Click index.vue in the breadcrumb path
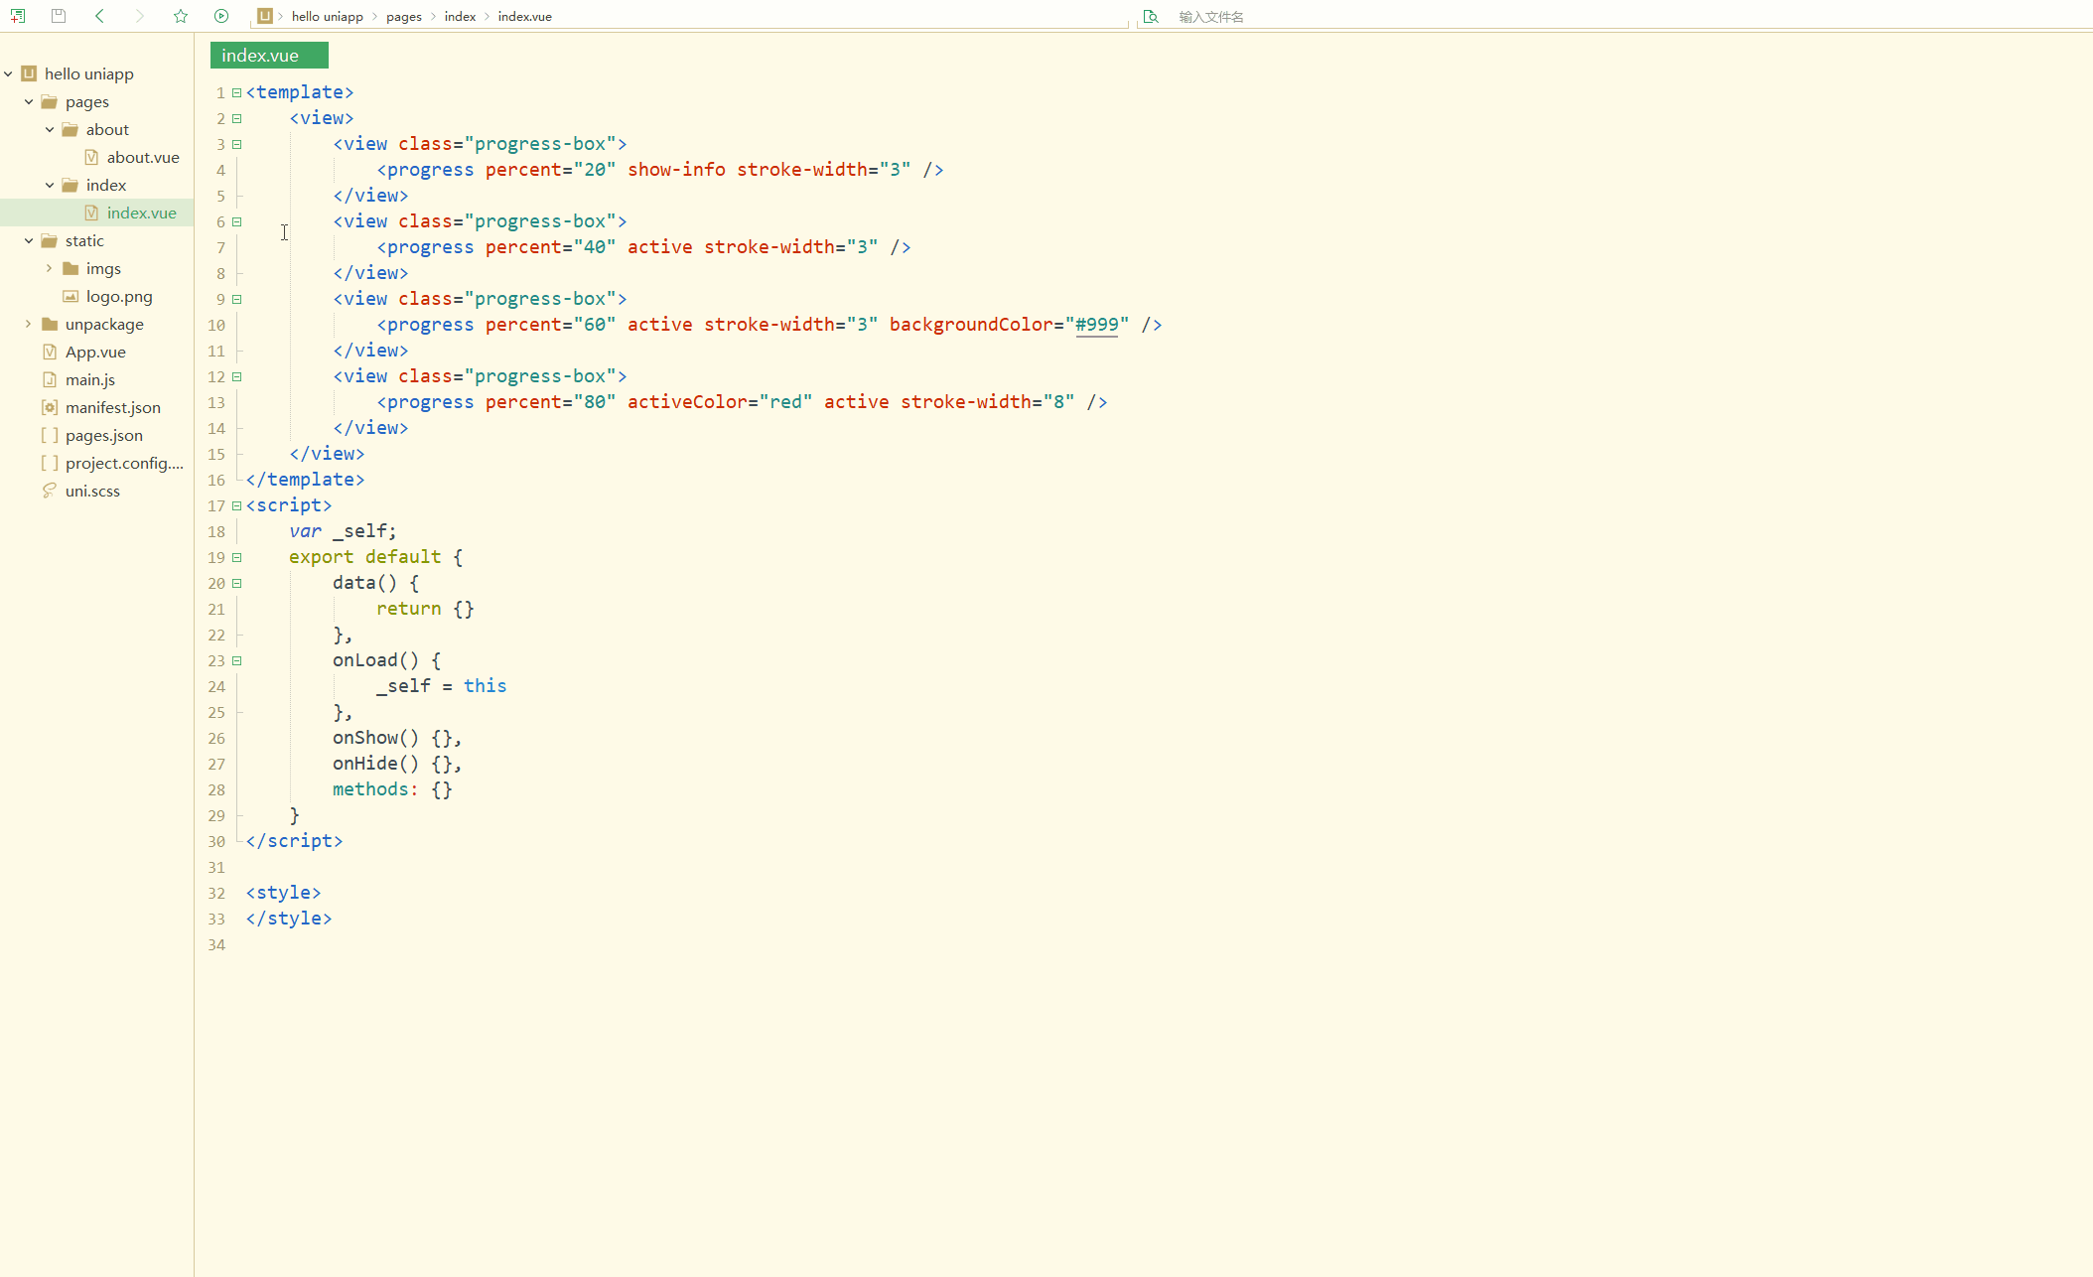 [525, 16]
